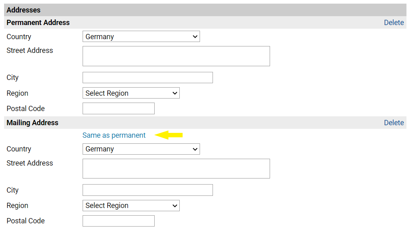Click the chevron on Mailing Address Region dropdown

click(x=175, y=206)
